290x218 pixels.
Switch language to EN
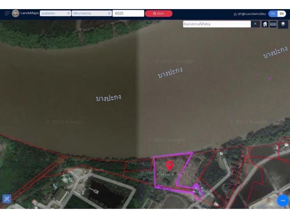coord(281,14)
